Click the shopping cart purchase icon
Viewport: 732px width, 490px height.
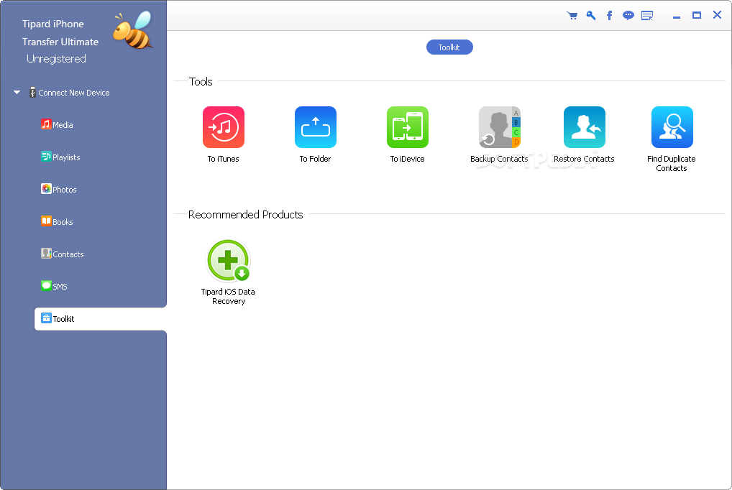coord(572,15)
